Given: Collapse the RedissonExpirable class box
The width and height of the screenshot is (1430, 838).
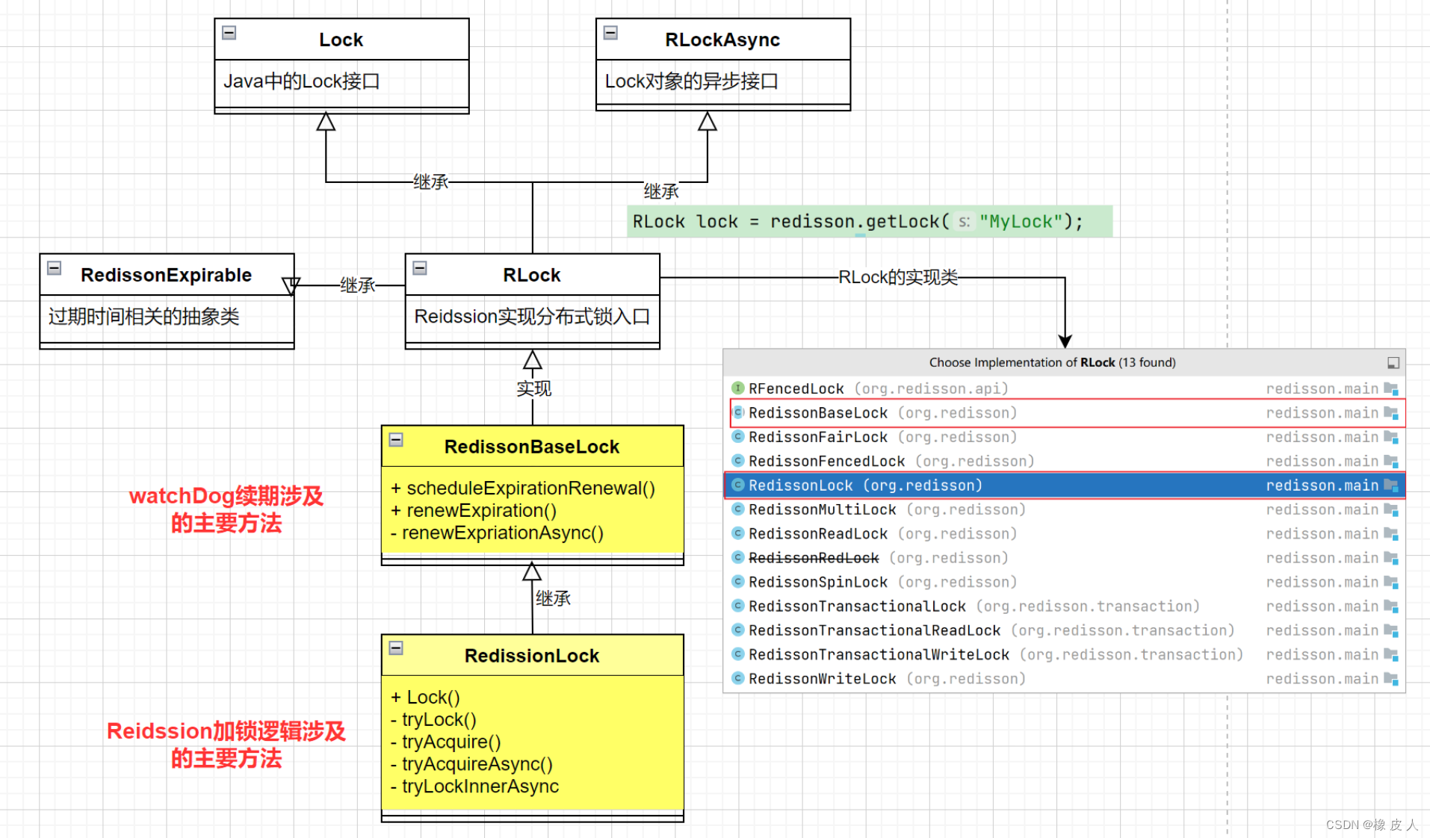Looking at the screenshot, I should (x=55, y=268).
